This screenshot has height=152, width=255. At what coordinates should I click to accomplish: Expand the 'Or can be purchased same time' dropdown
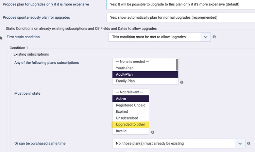[x=178, y=144]
